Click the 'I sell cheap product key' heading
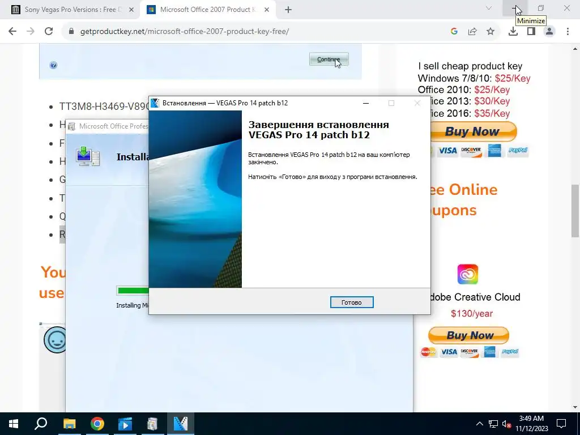The width and height of the screenshot is (580, 435). pos(470,66)
